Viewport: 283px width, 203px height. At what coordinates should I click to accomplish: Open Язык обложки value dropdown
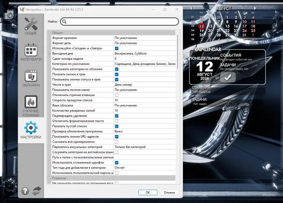coord(145,105)
